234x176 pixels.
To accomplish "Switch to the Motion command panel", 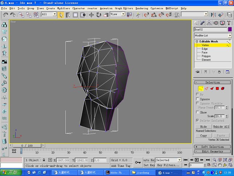I will (216, 23).
